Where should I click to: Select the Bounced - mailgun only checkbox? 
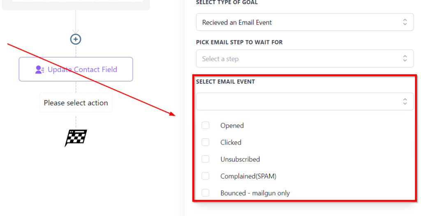206,193
